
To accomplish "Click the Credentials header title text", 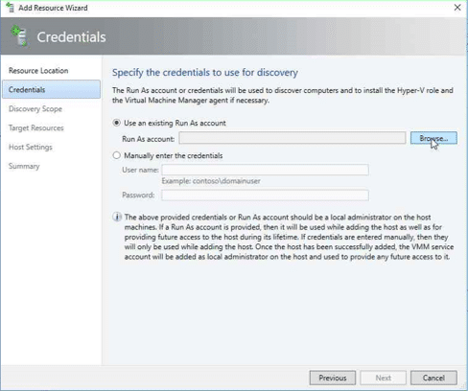I will pyautogui.click(x=71, y=37).
